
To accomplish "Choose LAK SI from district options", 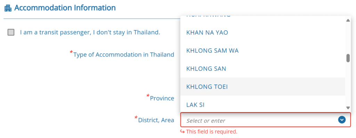I will 263,104.
